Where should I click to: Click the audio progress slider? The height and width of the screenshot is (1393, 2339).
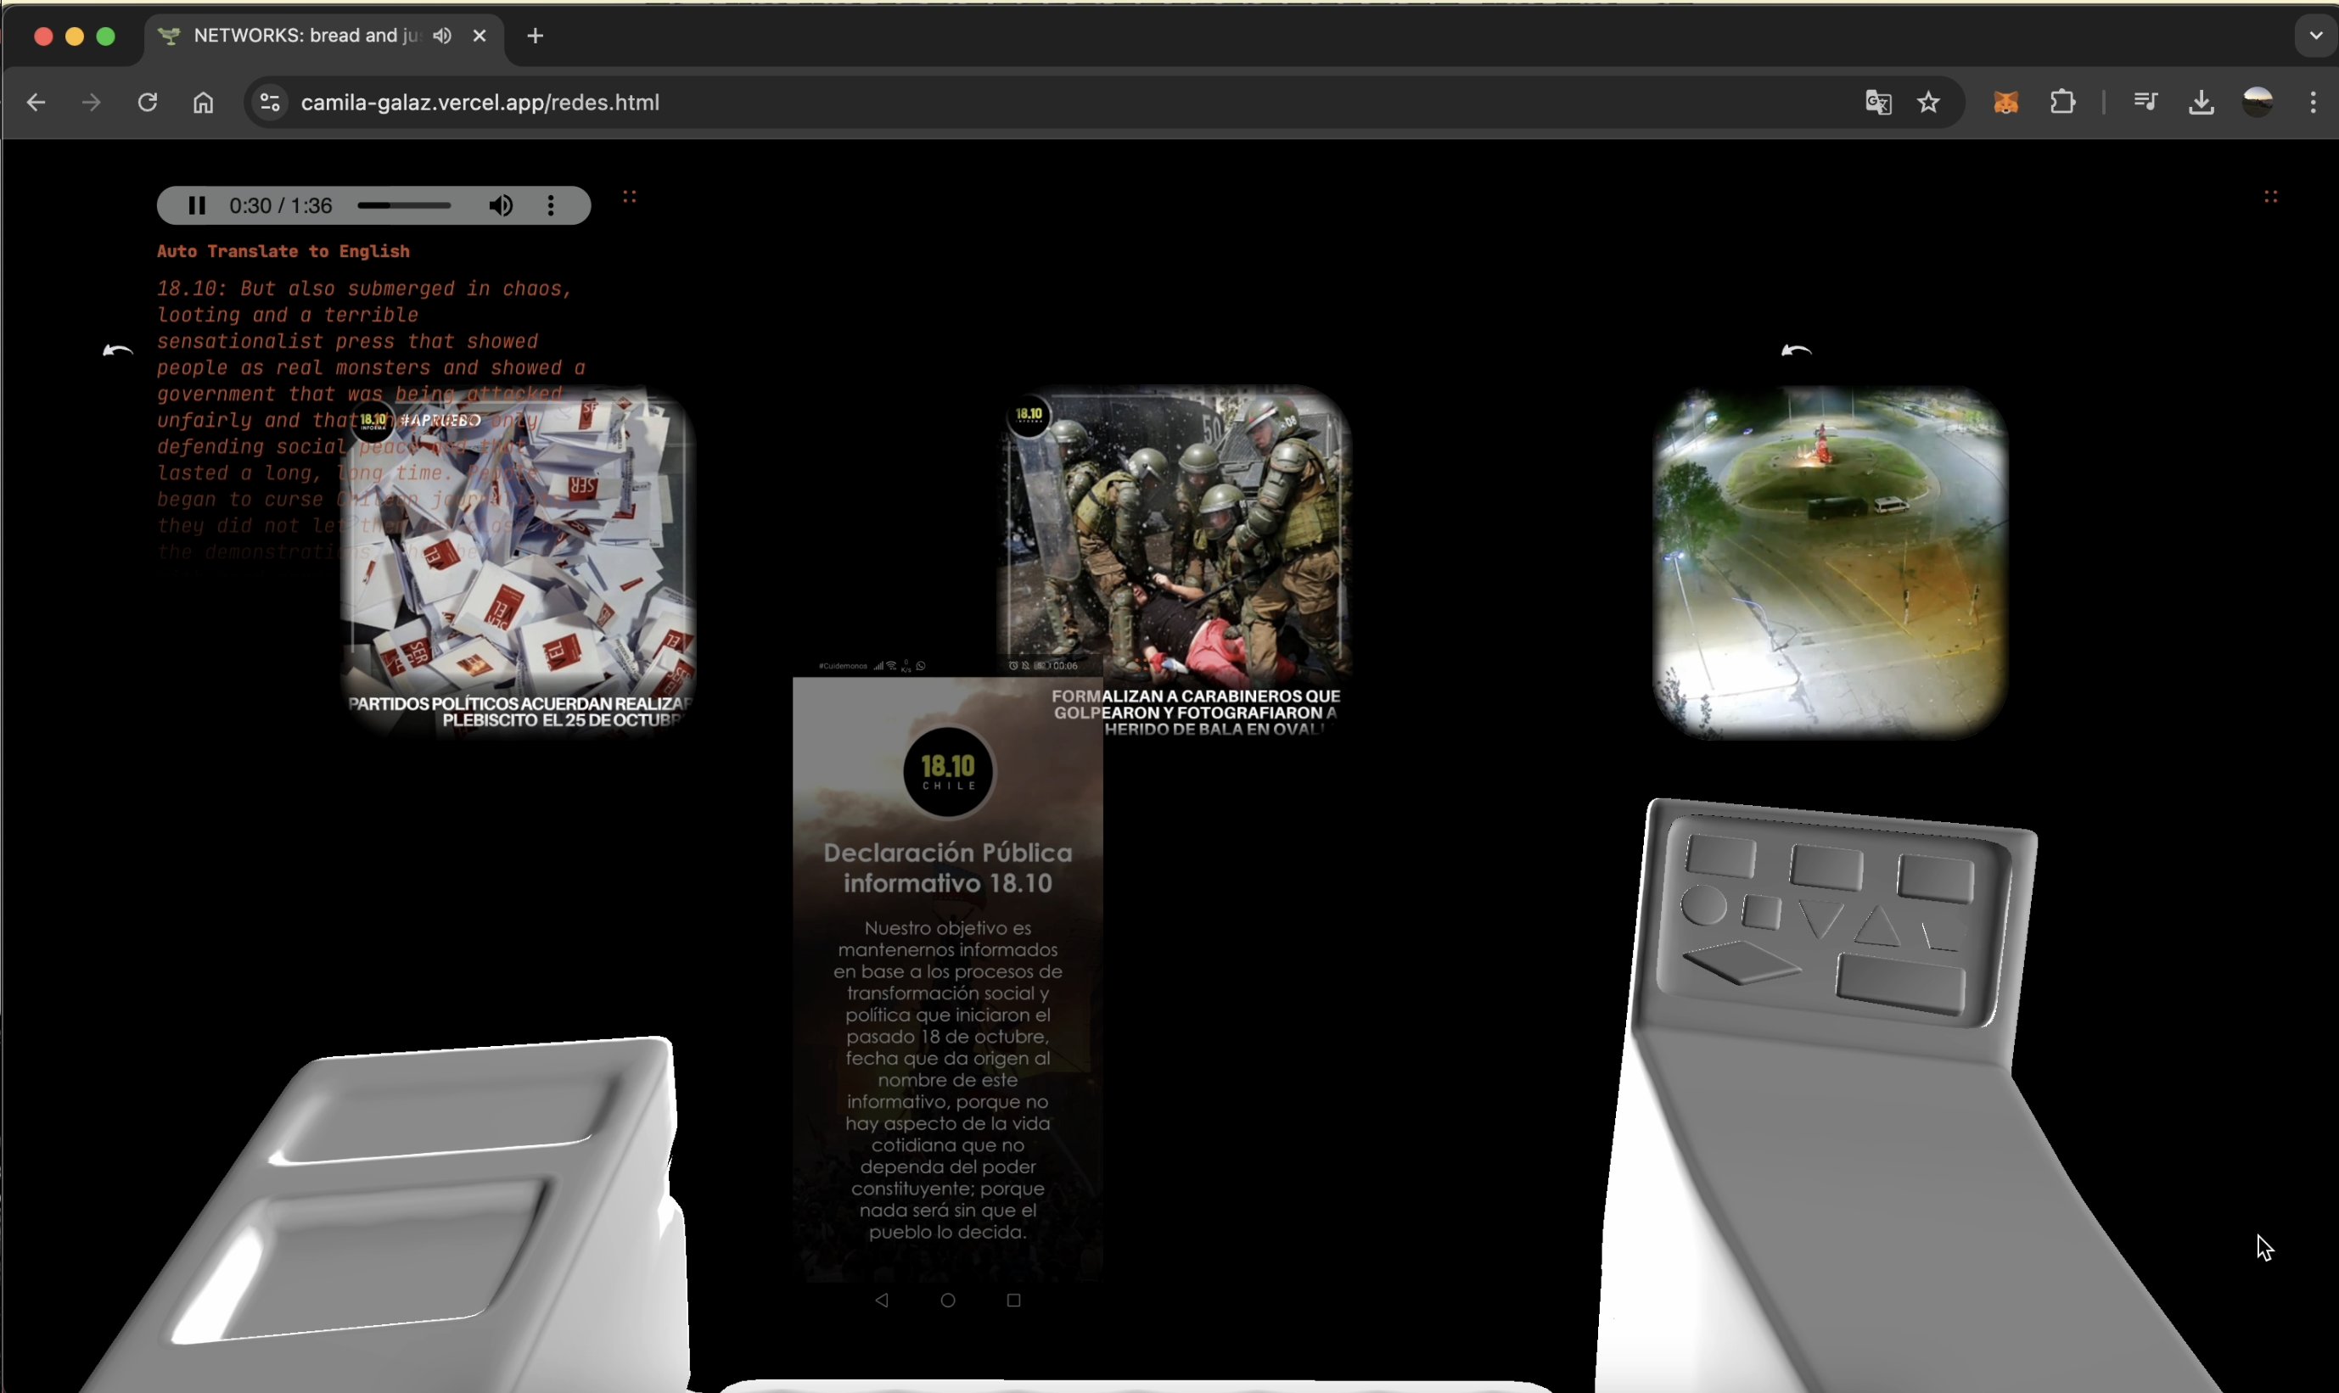pyautogui.click(x=404, y=205)
